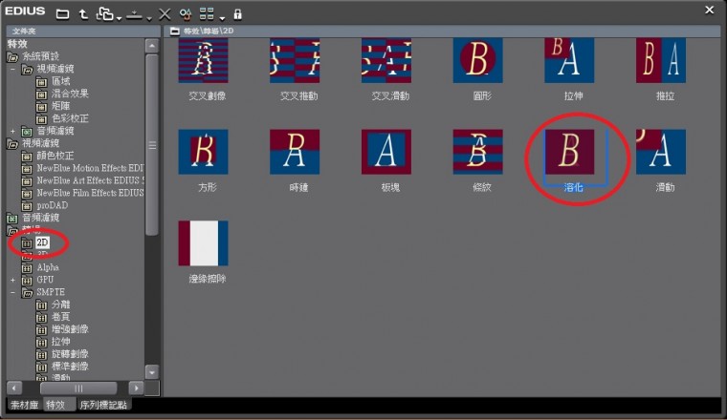727x420 pixels.
Task: Click the delete X icon in toolbar
Action: [165, 13]
